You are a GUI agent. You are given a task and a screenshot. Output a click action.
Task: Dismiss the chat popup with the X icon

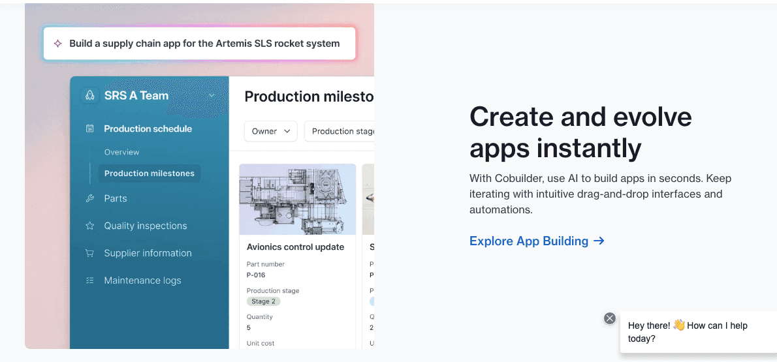(x=610, y=318)
